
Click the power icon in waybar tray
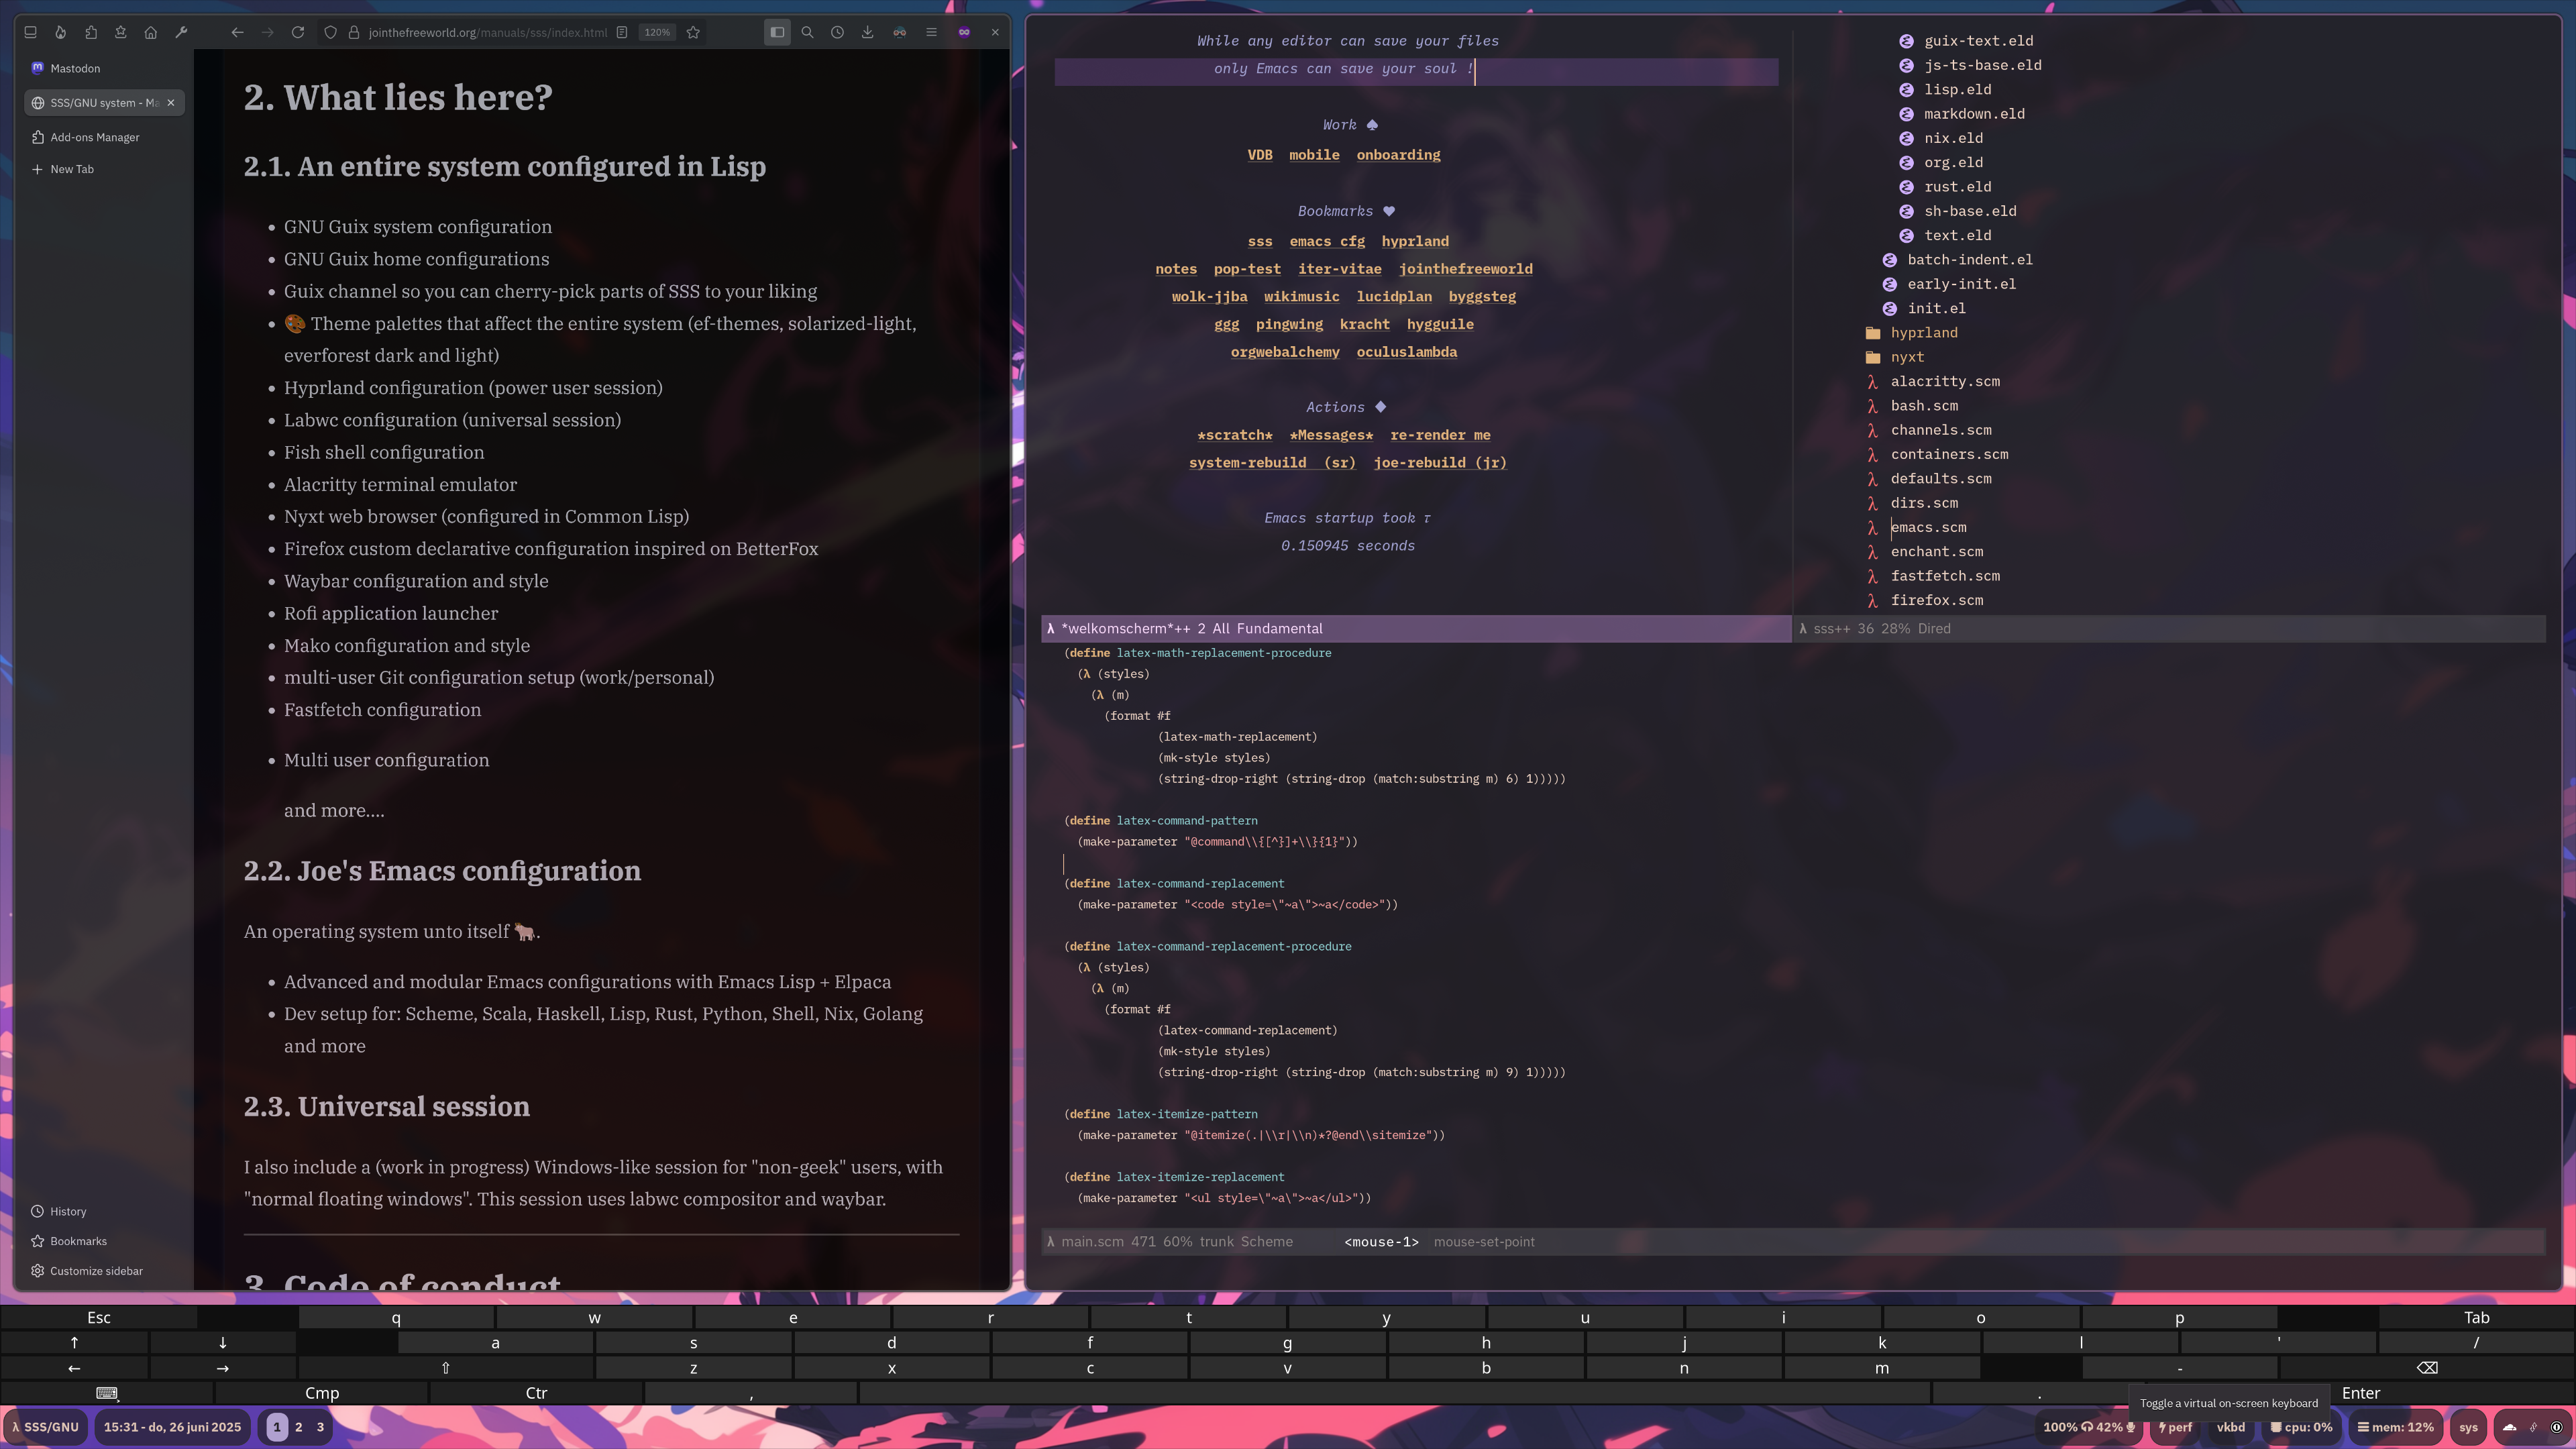(x=2557, y=1427)
